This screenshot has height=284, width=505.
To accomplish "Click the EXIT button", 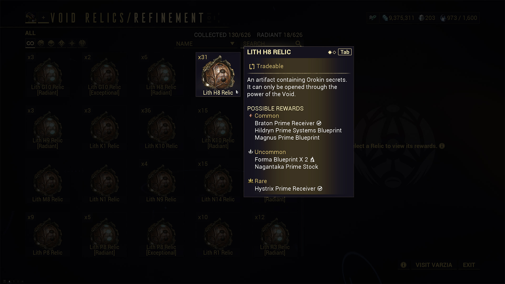I will coord(469,265).
